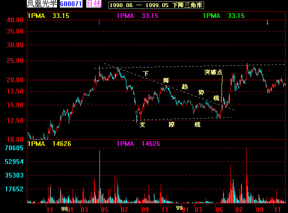Click the 突破点 breakout annotation text
Screen dimensions: 288x213
point(213,72)
